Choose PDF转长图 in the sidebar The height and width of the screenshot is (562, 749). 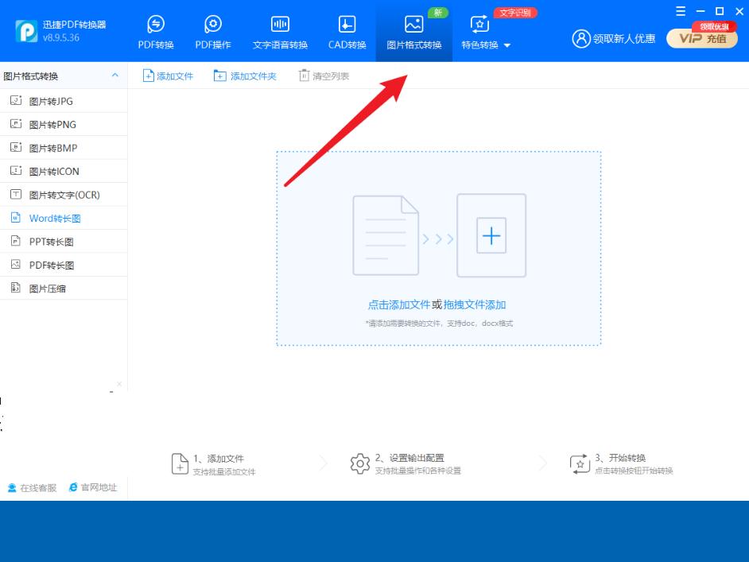(x=52, y=265)
